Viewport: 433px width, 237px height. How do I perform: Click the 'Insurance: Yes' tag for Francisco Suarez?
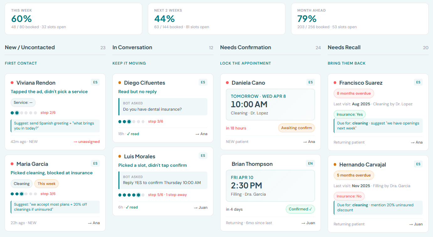pyautogui.click(x=350, y=114)
